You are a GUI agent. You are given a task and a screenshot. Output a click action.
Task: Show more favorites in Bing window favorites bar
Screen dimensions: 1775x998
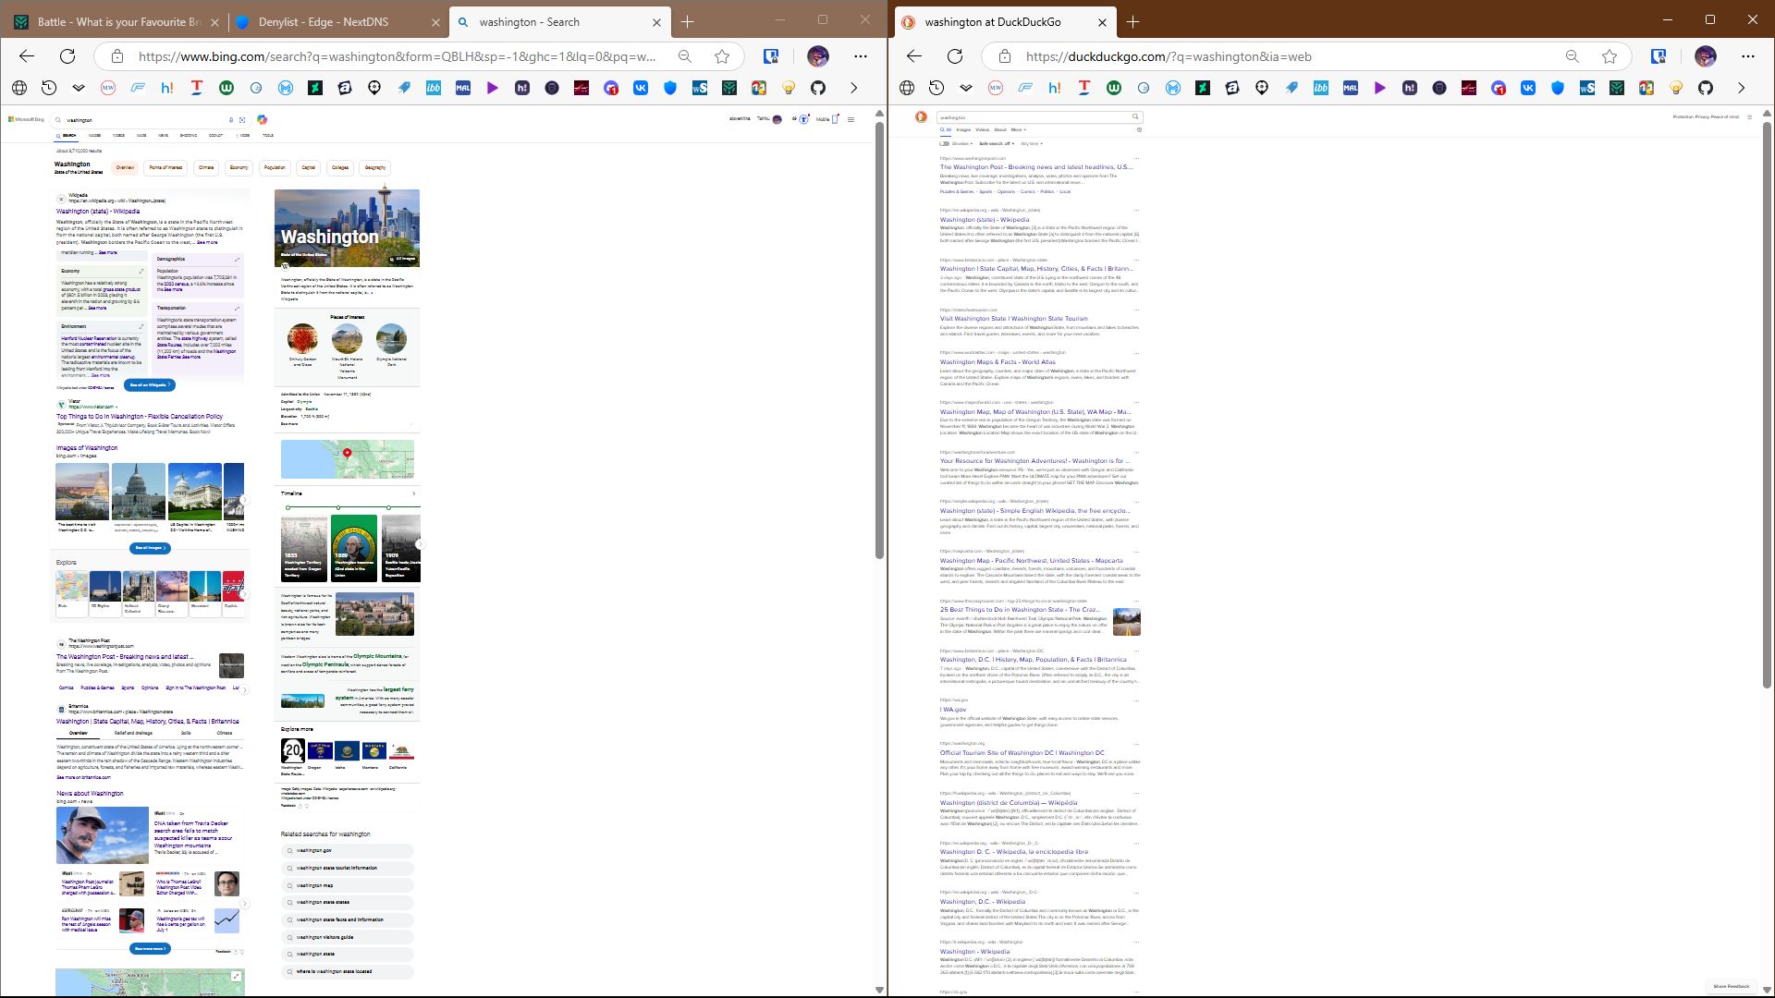pyautogui.click(x=853, y=88)
